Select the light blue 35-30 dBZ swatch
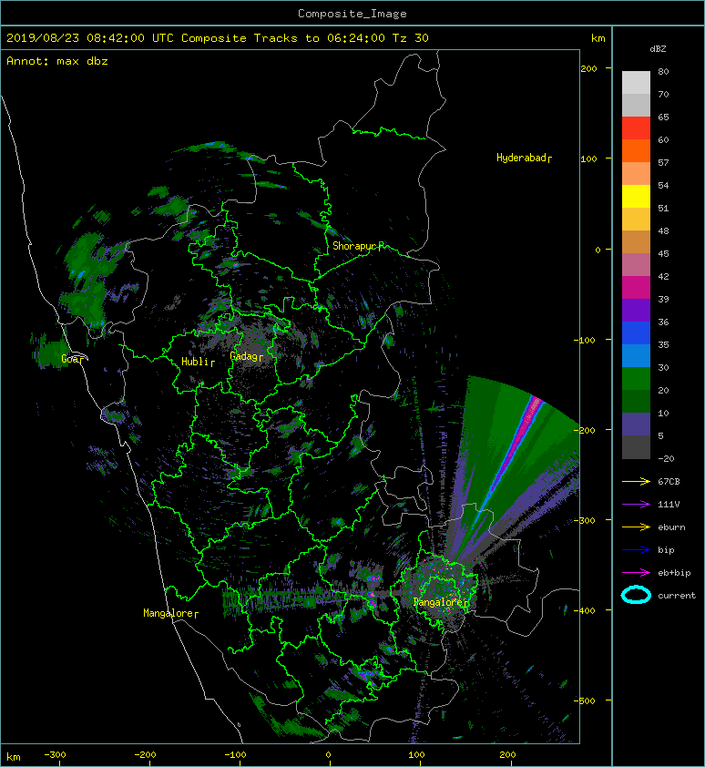The height and width of the screenshot is (767, 705). 636,355
